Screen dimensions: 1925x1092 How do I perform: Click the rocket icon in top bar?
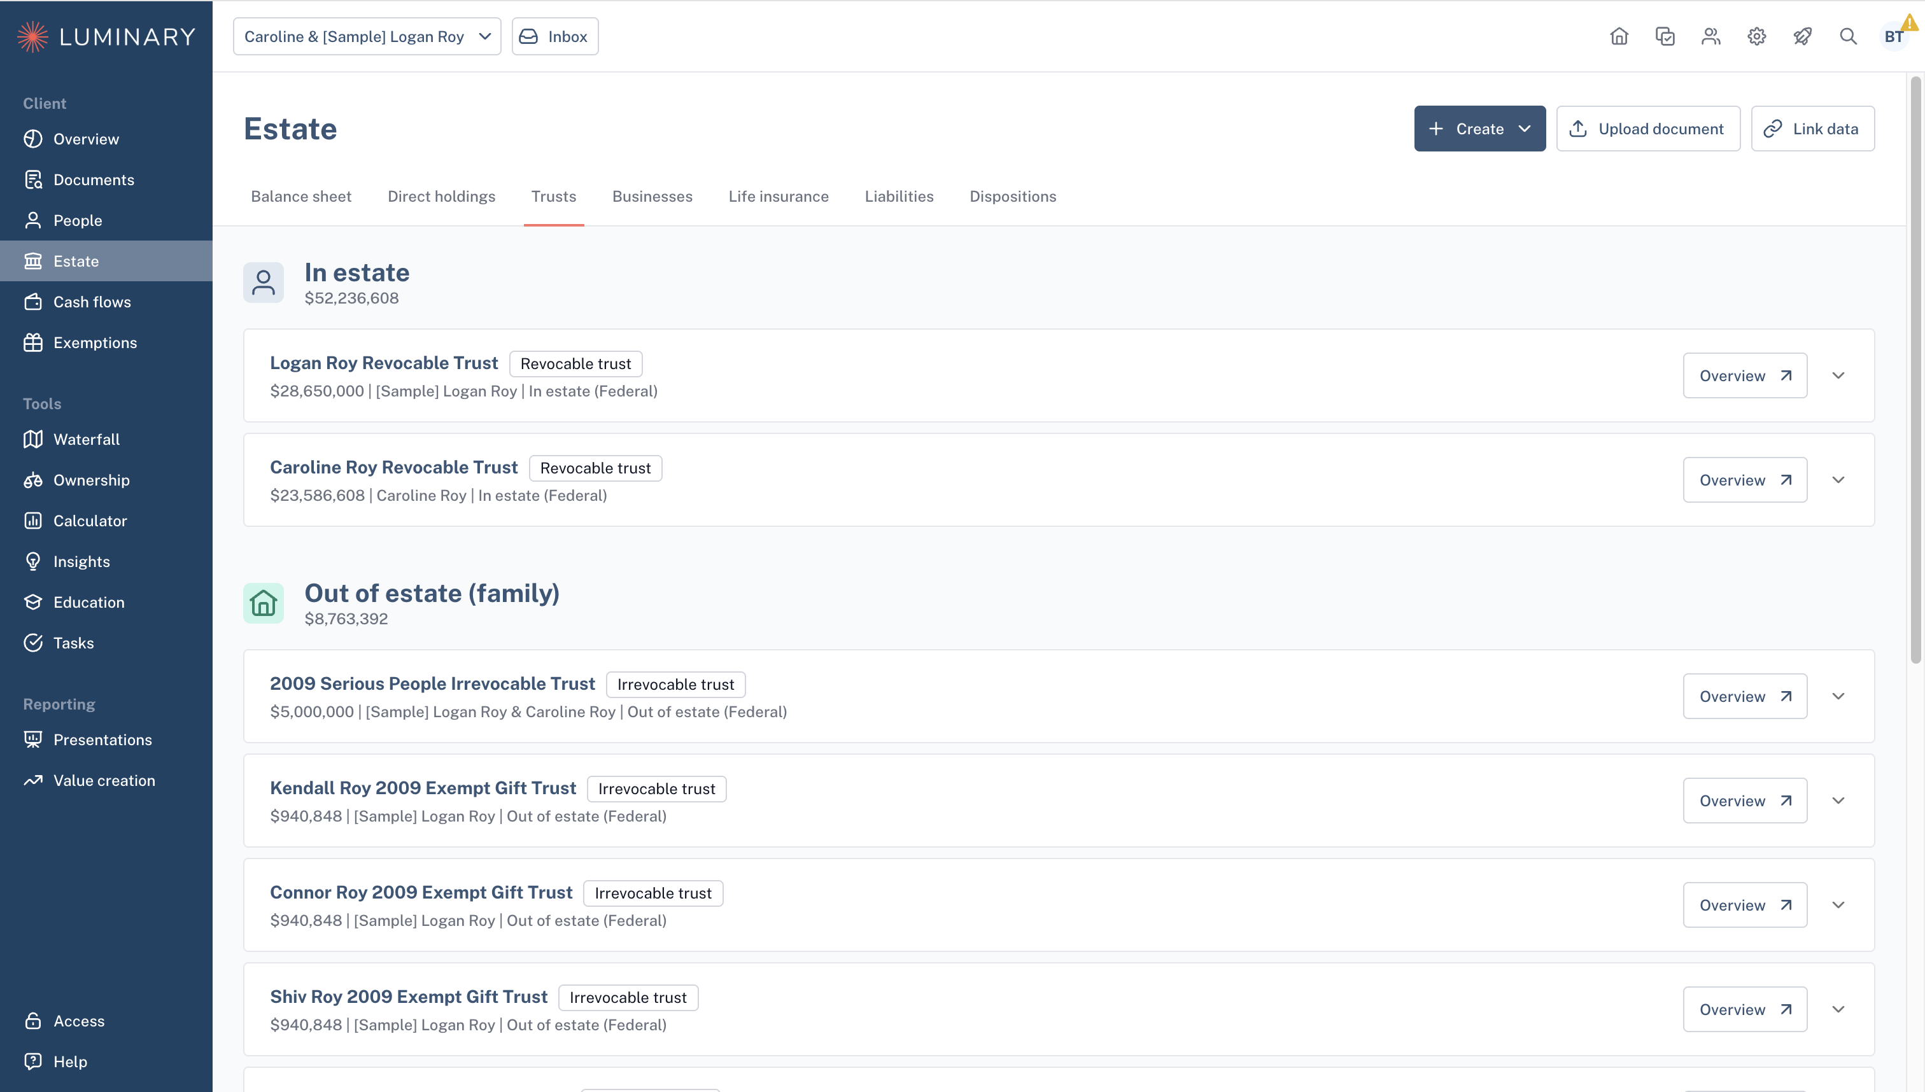1802,36
